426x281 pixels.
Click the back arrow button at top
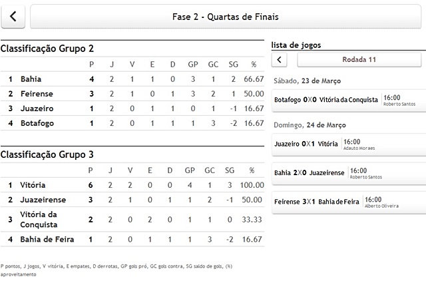(x=13, y=17)
